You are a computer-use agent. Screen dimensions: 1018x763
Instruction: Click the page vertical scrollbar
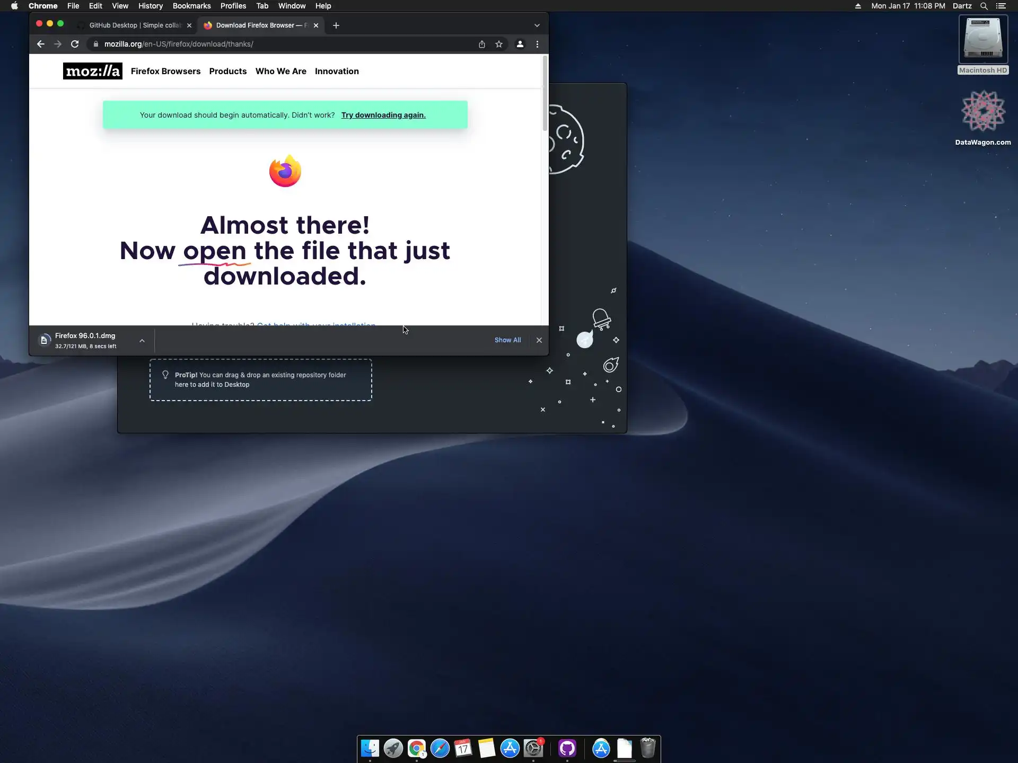click(x=545, y=94)
